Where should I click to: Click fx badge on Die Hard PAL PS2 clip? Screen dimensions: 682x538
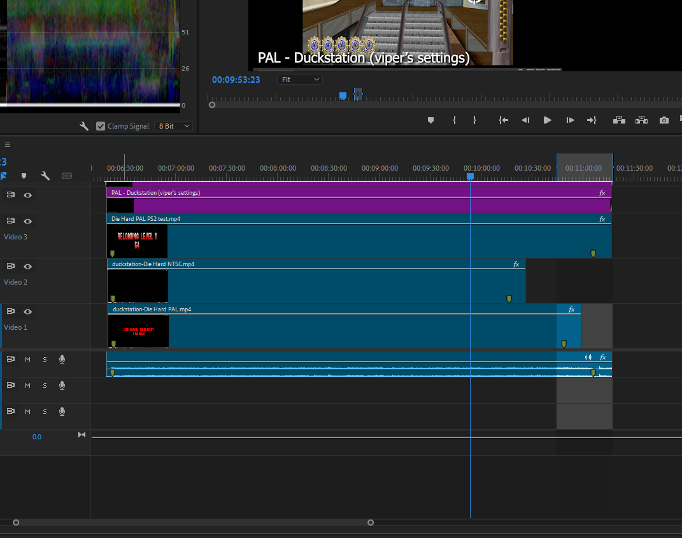[x=602, y=219]
